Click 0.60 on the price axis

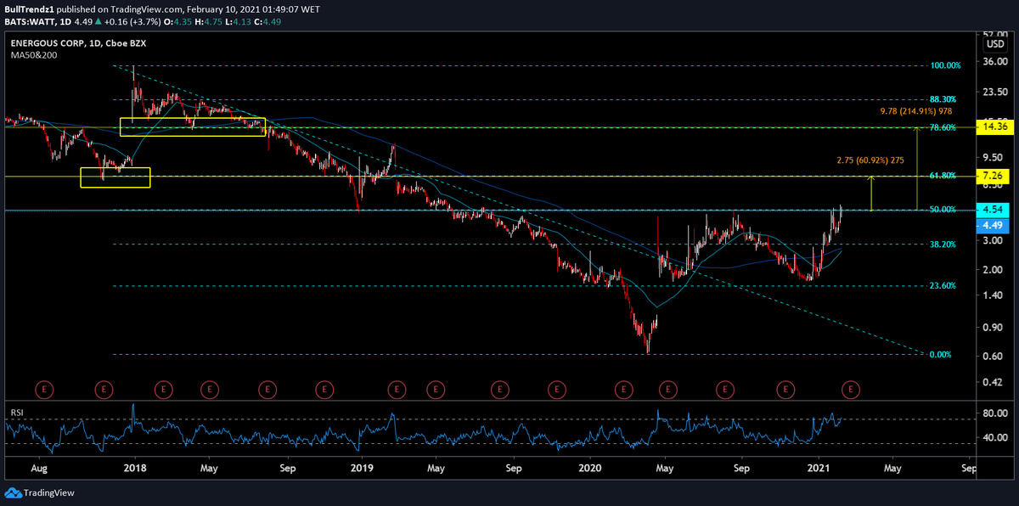click(x=994, y=357)
